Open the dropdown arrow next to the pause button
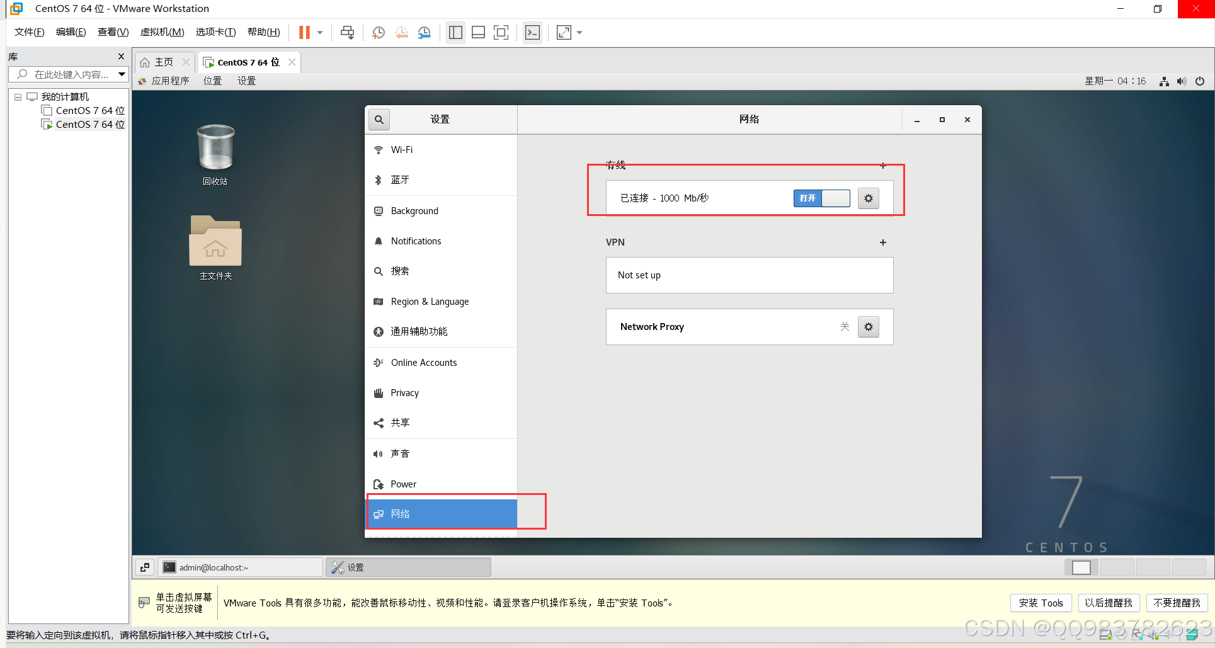The width and height of the screenshot is (1215, 648). [x=320, y=33]
